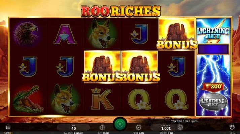The height and width of the screenshot is (134, 240).
Task: Click the blue Lightning Bet meter bar
Action: 213,49
